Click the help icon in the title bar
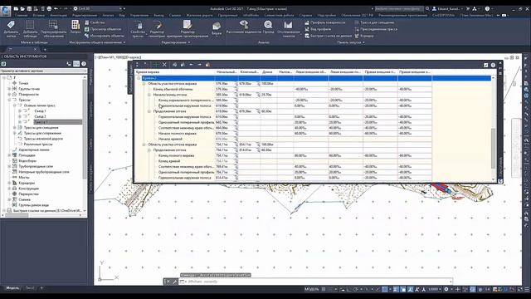The image size is (531, 299). (x=487, y=8)
